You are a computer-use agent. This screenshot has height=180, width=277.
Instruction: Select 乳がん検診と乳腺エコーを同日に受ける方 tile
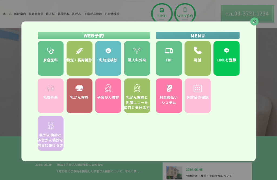pyautogui.click(x=137, y=96)
